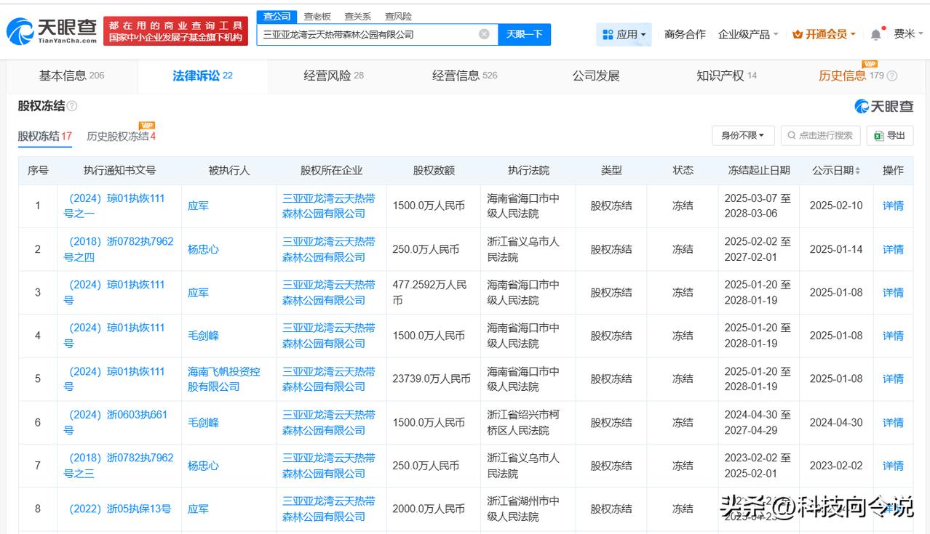Open case (2024)琼01执恢111号之一 in row 1
Viewport: 930px width, 534px height.
[x=115, y=206]
